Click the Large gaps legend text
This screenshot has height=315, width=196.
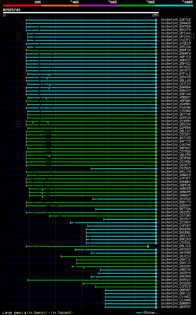click(13, 313)
